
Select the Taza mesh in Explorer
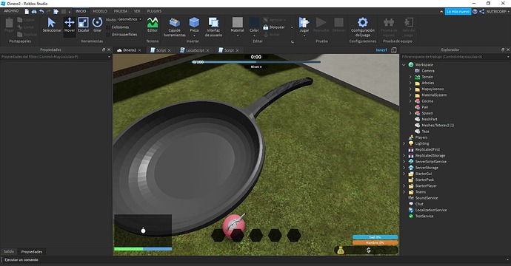pos(425,132)
